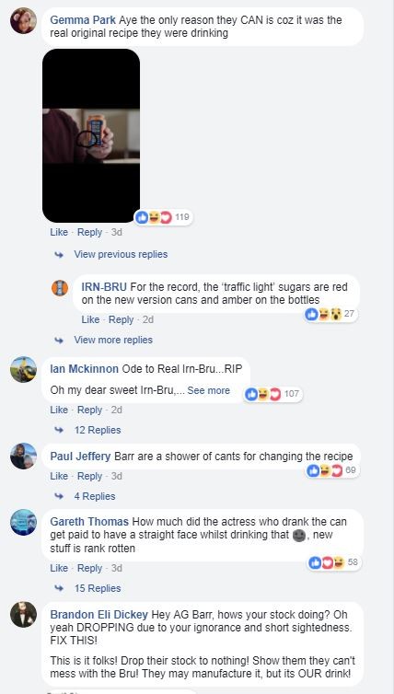Image resolution: width=394 pixels, height=694 pixels.
Task: Open Gemma Park's profile picture
Action: (x=23, y=21)
